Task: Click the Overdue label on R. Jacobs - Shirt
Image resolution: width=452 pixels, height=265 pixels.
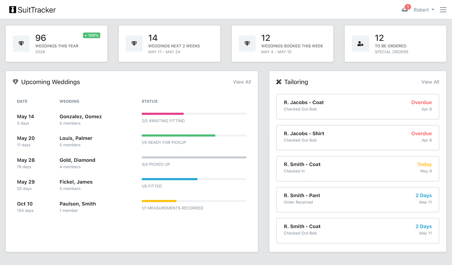Action: click(421, 134)
